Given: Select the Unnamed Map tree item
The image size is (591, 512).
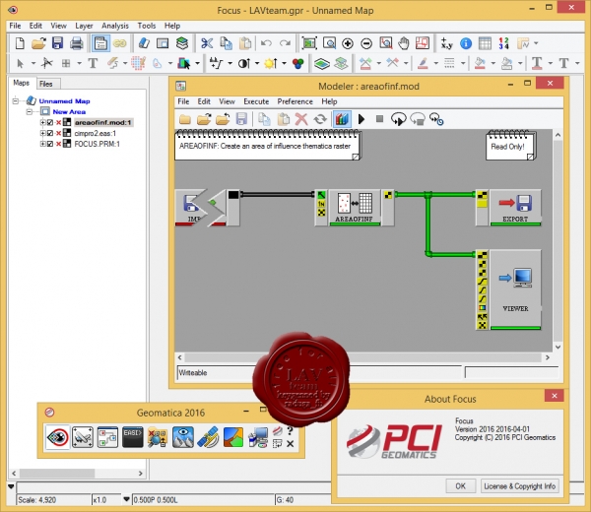Looking at the screenshot, I should click(64, 101).
